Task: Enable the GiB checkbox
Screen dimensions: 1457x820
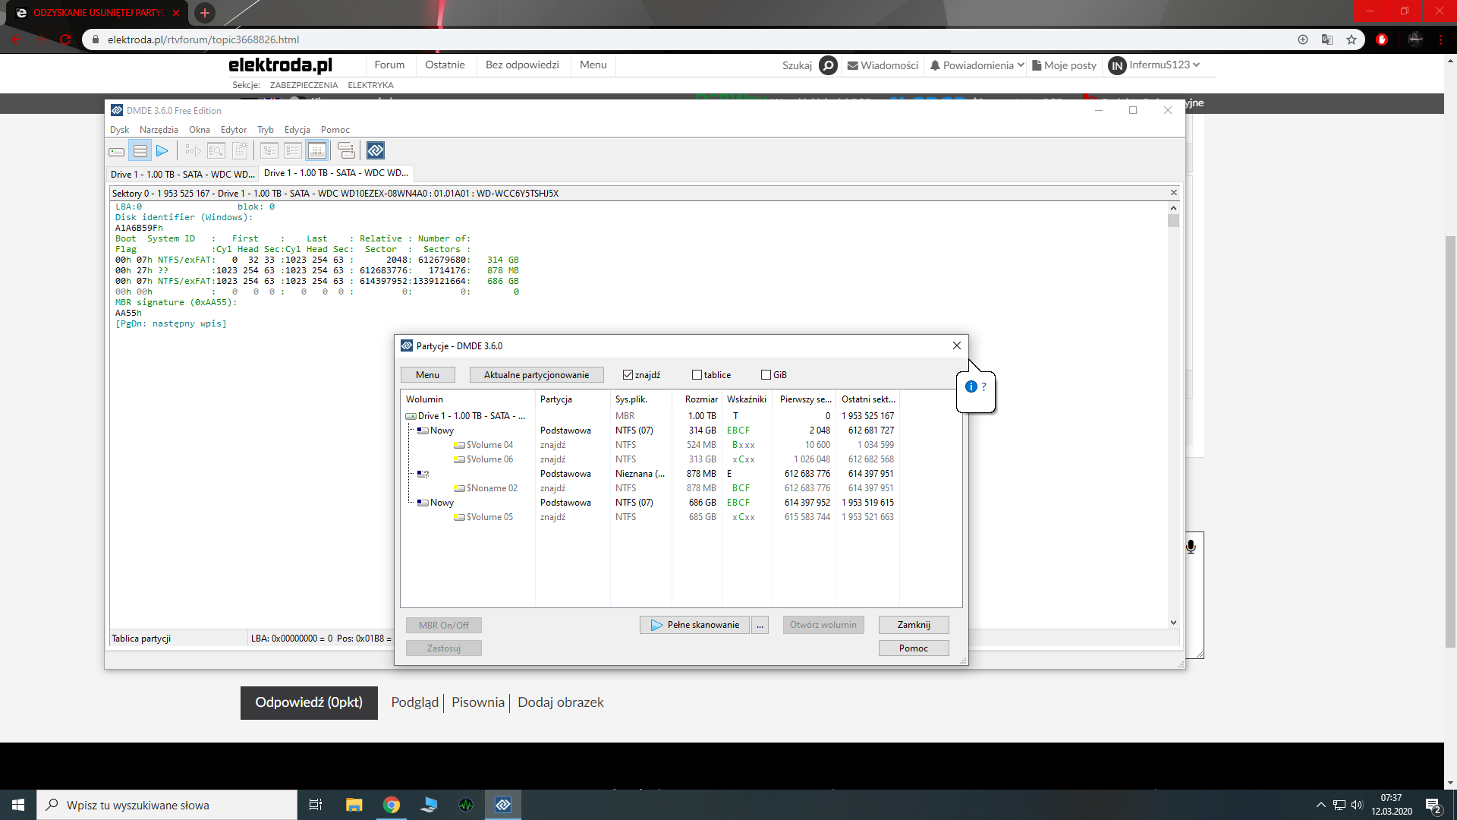Action: click(766, 375)
